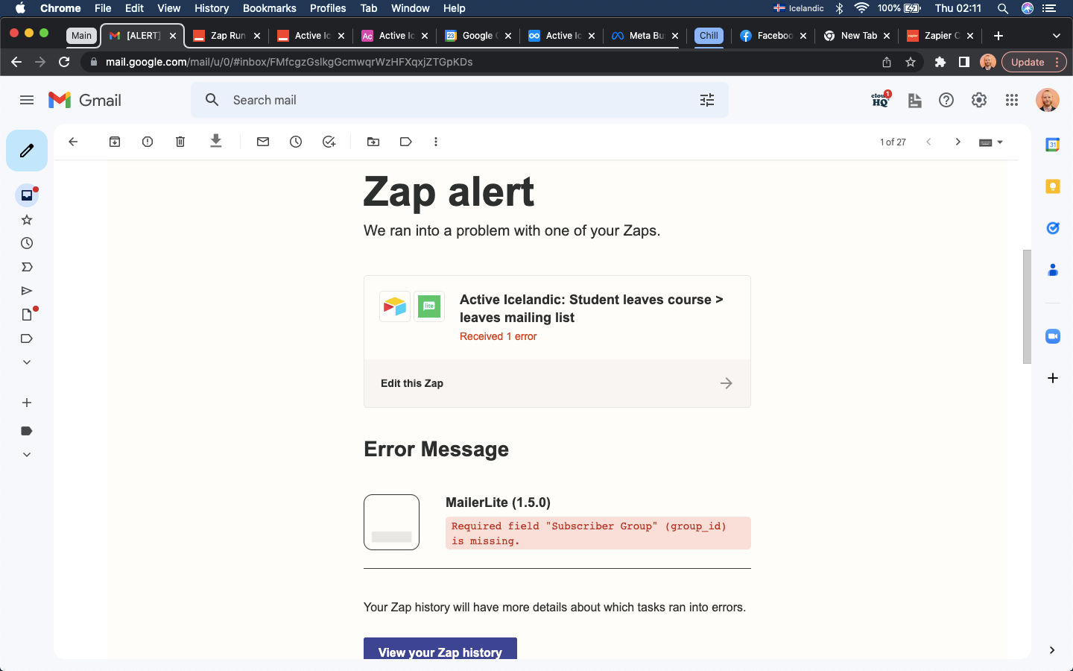
Task: Open Google Keep side panel
Action: pos(1053,186)
